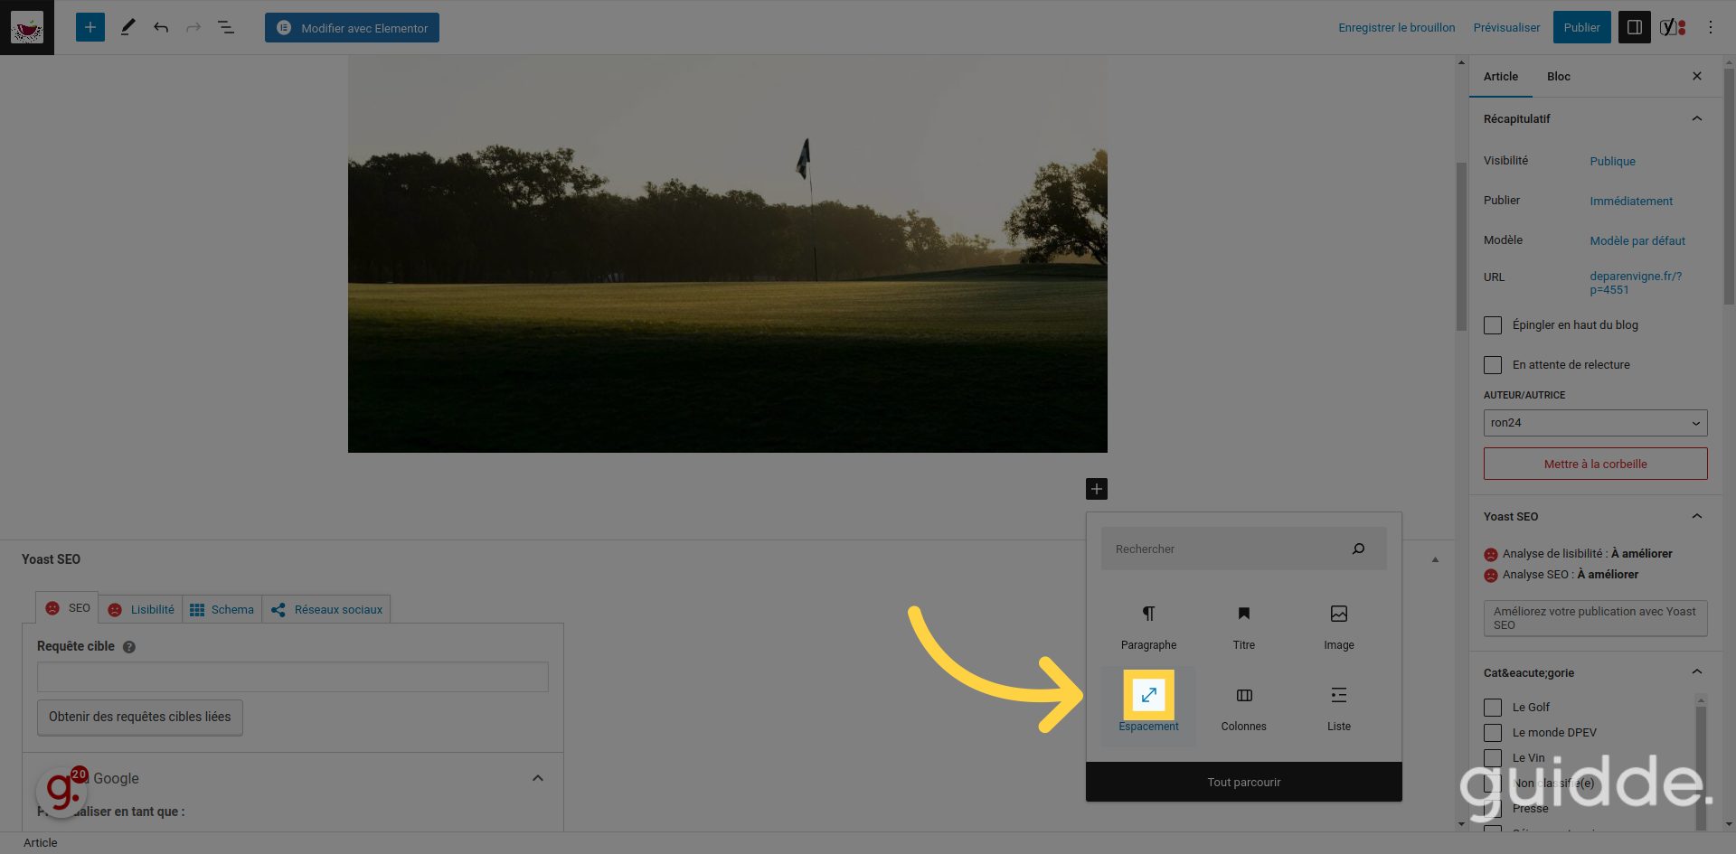Close the settings sidebar
The image size is (1736, 854).
coord(1697,76)
